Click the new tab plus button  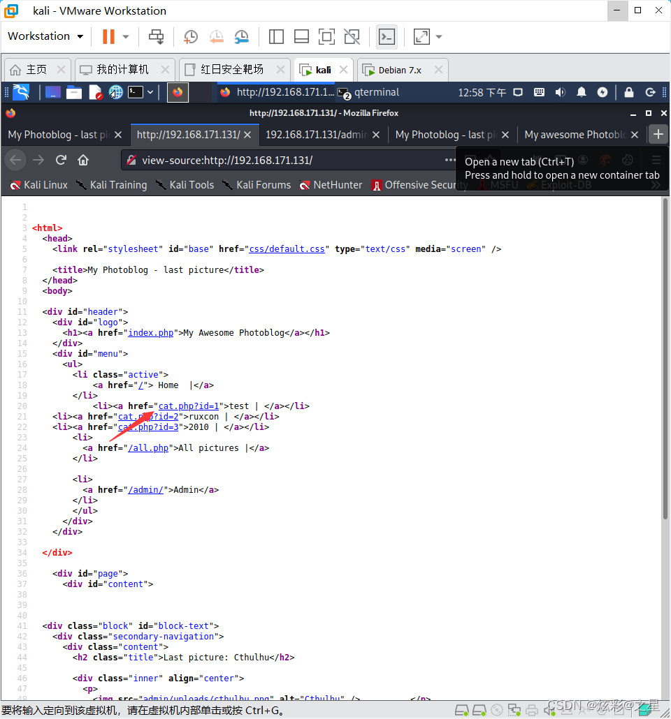658,135
